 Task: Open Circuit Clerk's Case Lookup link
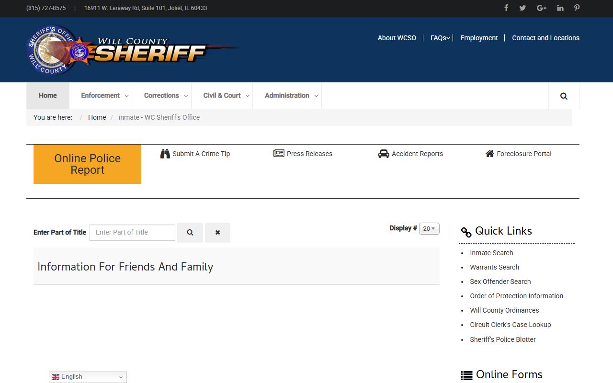point(510,325)
